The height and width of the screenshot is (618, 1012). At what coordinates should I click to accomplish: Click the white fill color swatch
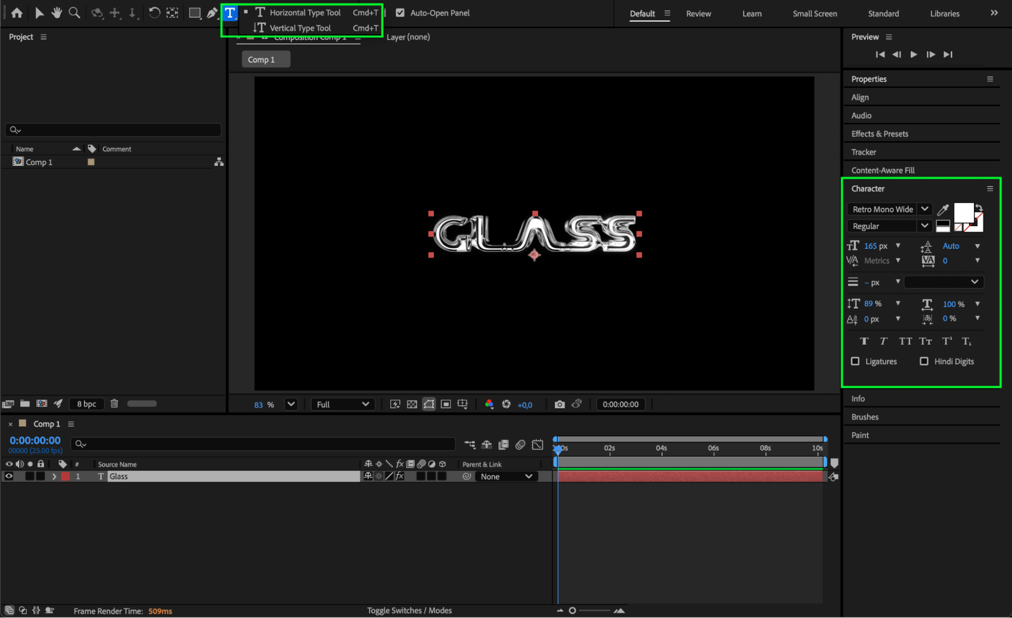962,212
